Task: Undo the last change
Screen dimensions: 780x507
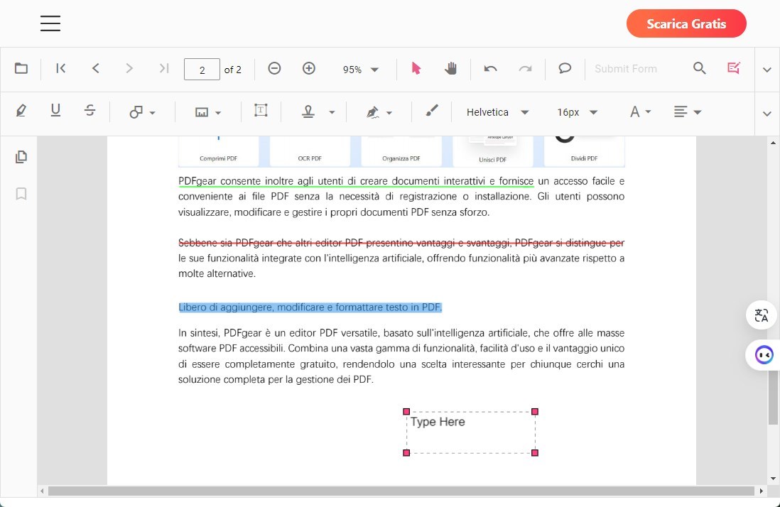Action: point(490,68)
